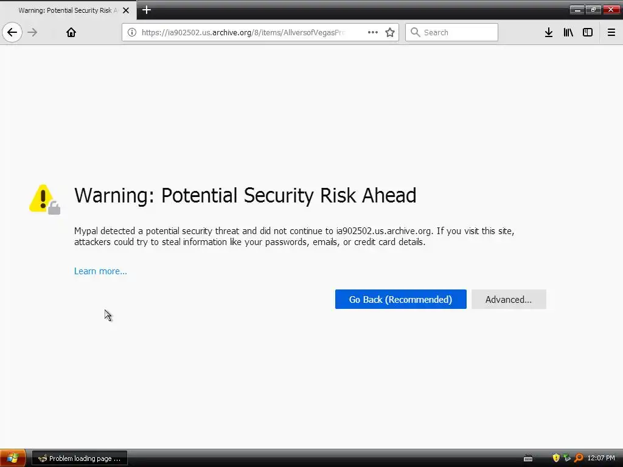The height and width of the screenshot is (467, 623).
Task: Open the Downloads arrow icon
Action: point(549,32)
